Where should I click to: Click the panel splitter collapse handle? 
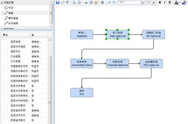coord(54,78)
